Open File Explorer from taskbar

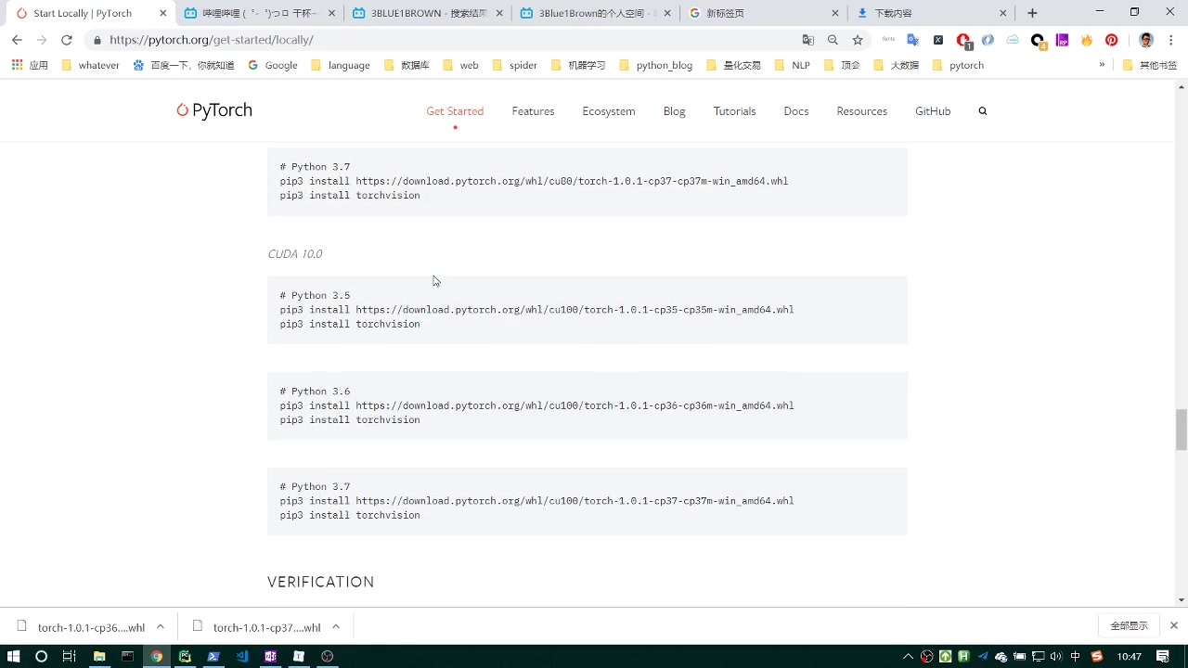pyautogui.click(x=99, y=656)
